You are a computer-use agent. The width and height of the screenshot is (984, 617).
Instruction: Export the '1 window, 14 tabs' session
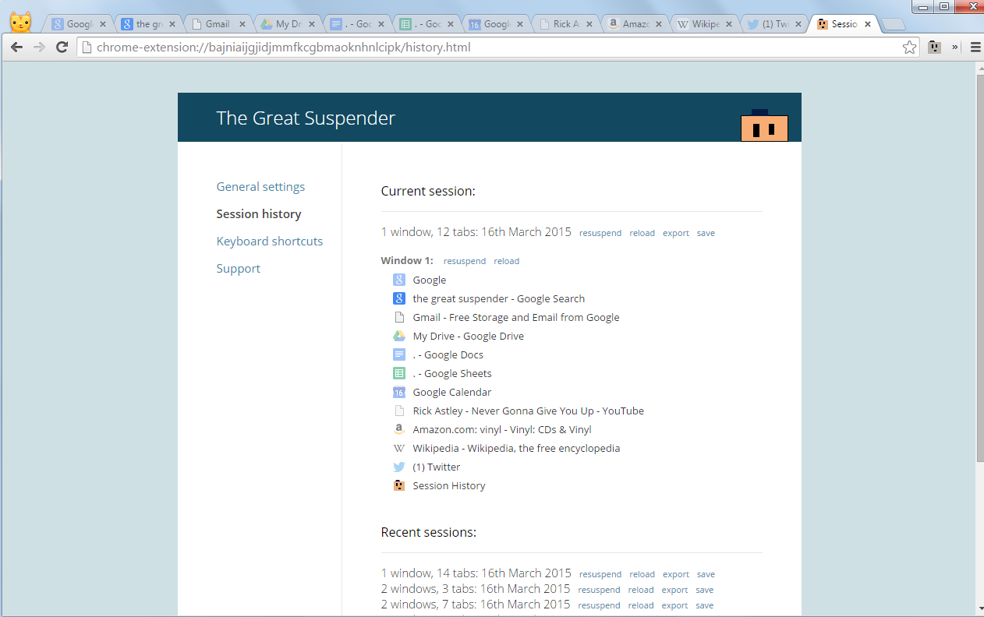point(676,574)
